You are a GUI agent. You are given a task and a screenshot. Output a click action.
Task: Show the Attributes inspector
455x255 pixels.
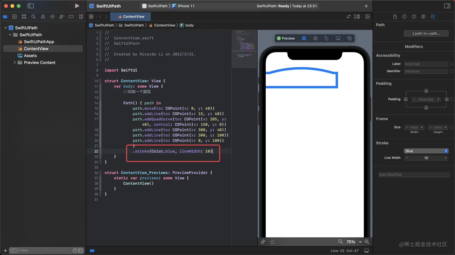(433, 17)
